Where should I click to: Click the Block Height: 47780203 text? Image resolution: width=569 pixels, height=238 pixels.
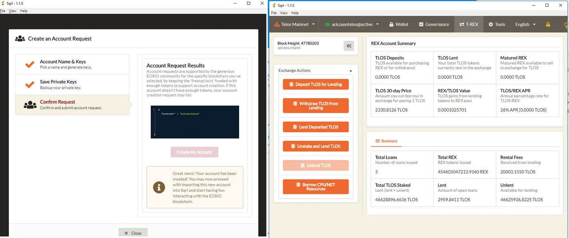click(298, 43)
